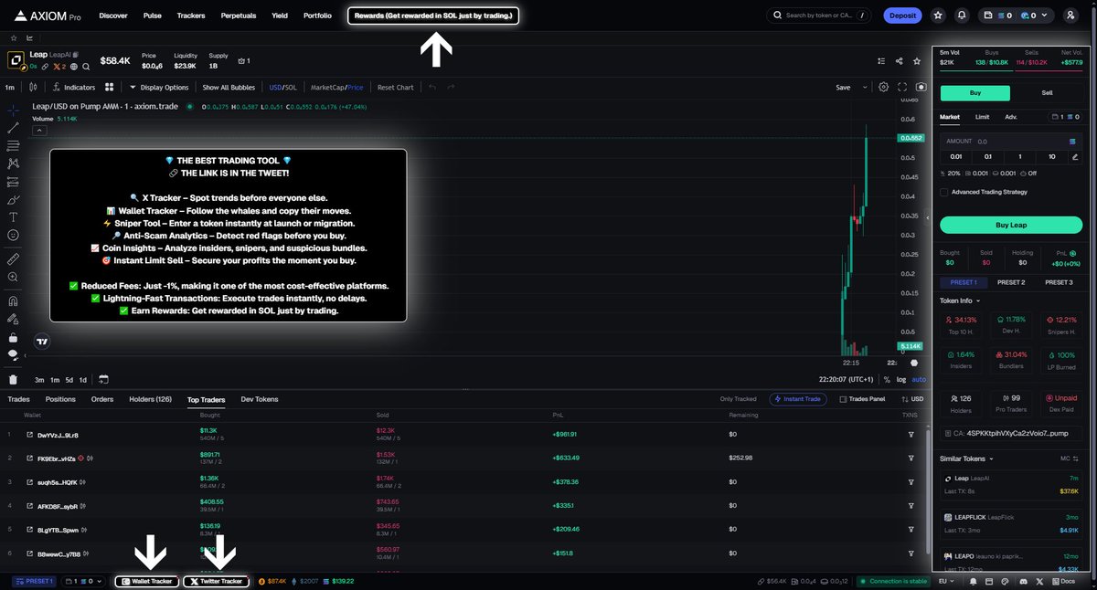Open the 1m timeframe selector
The width and height of the screenshot is (1097, 590).
point(9,88)
